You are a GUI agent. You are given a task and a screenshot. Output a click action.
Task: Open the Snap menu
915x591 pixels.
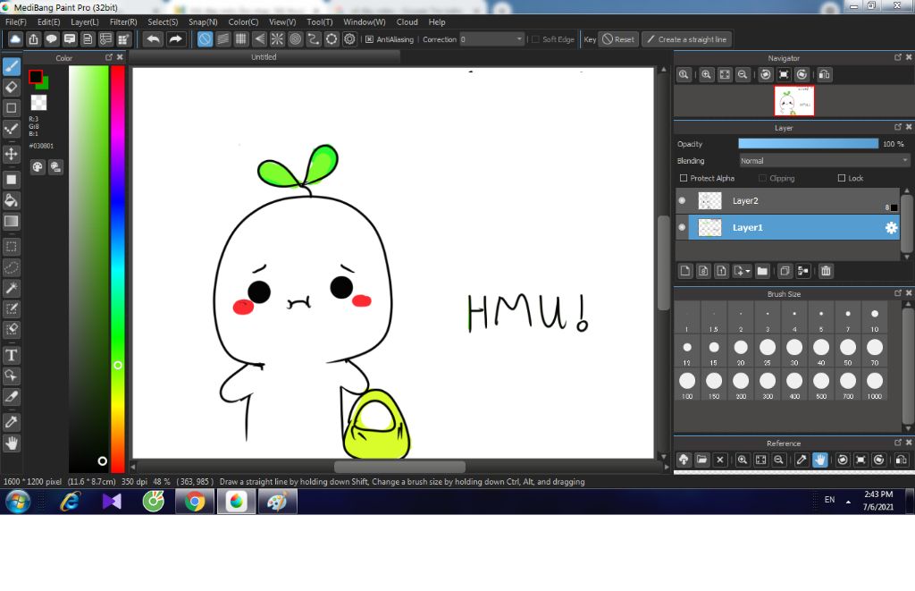(x=203, y=22)
